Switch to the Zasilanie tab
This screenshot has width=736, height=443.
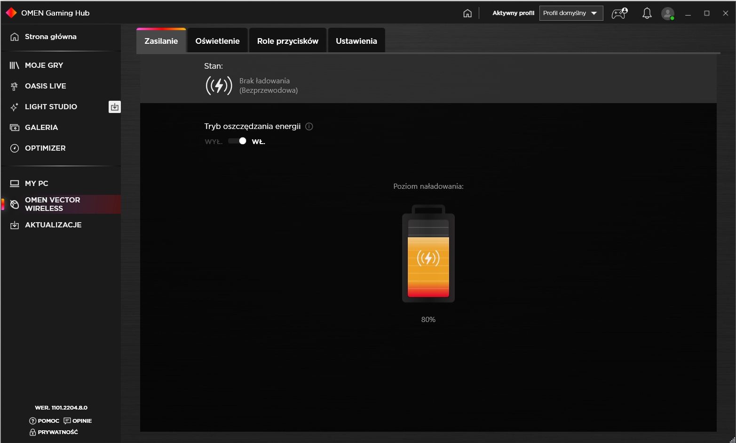(x=161, y=41)
